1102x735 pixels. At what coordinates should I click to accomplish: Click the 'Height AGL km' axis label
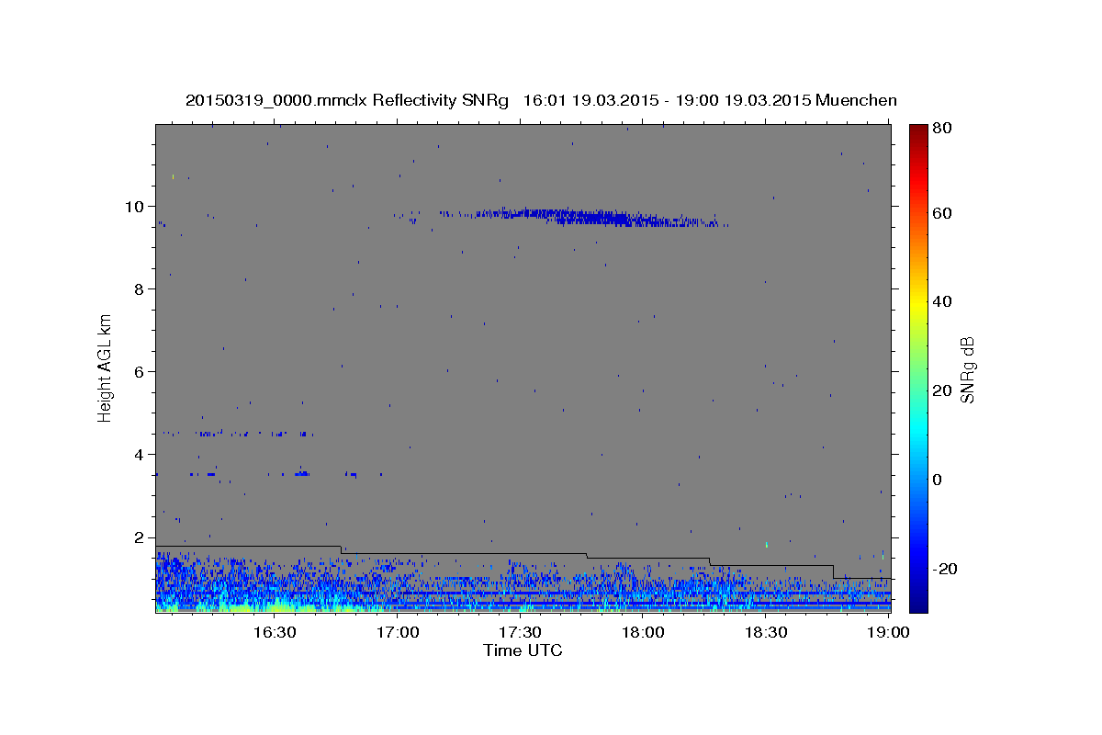pyautogui.click(x=106, y=368)
